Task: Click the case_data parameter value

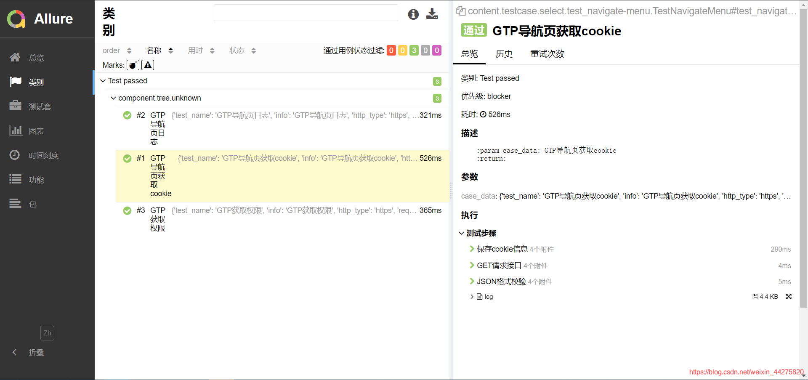Action: pos(645,196)
